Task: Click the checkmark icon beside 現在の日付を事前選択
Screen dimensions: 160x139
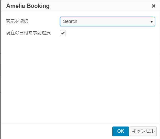Action: (x=63, y=33)
